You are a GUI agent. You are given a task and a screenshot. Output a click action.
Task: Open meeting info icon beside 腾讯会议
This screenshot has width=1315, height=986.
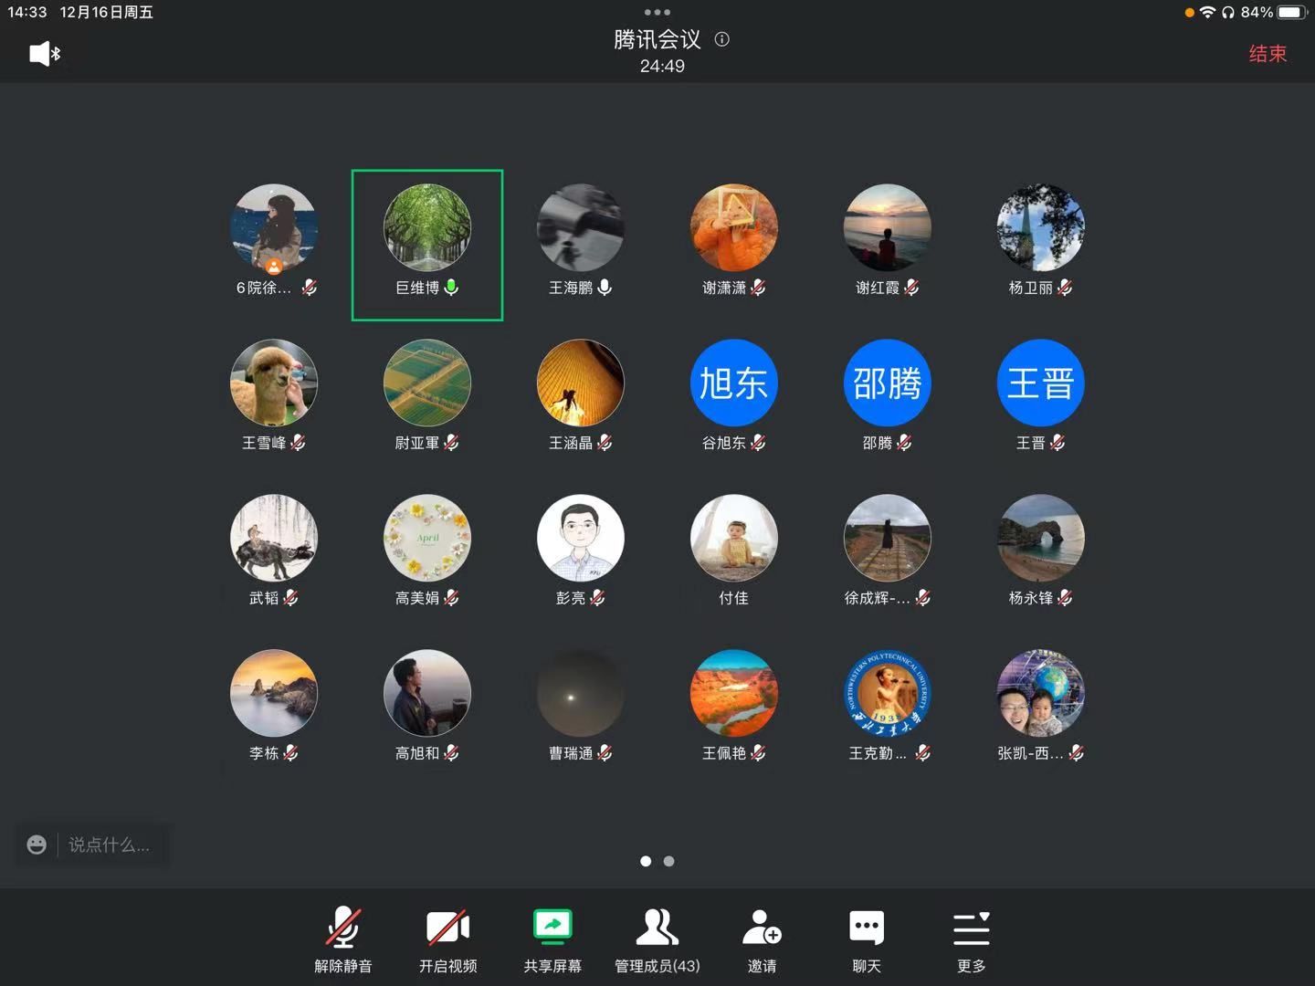(x=721, y=39)
